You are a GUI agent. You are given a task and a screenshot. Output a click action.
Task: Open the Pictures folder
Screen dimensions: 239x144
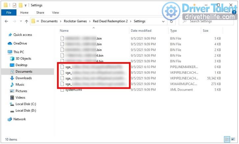point(21,91)
